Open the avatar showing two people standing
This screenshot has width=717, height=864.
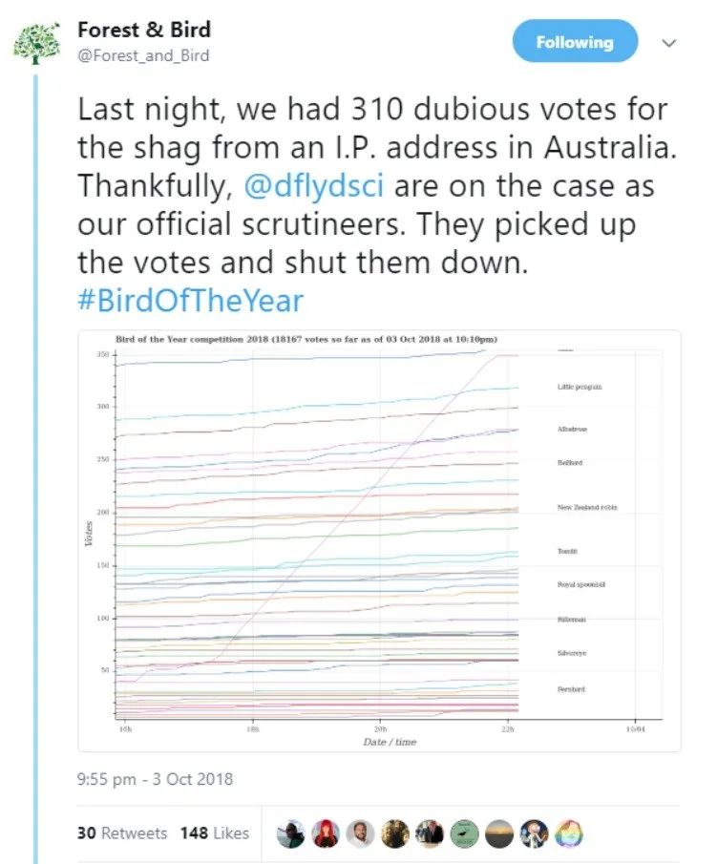tap(430, 833)
